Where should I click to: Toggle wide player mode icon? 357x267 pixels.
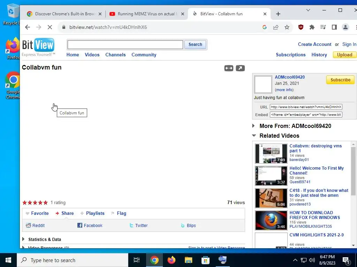point(229,68)
